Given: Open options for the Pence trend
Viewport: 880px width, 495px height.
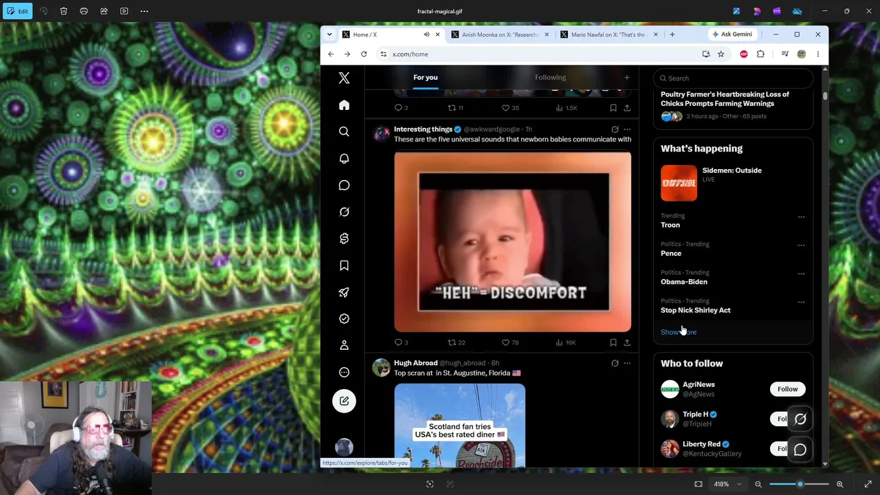Looking at the screenshot, I should pyautogui.click(x=801, y=245).
